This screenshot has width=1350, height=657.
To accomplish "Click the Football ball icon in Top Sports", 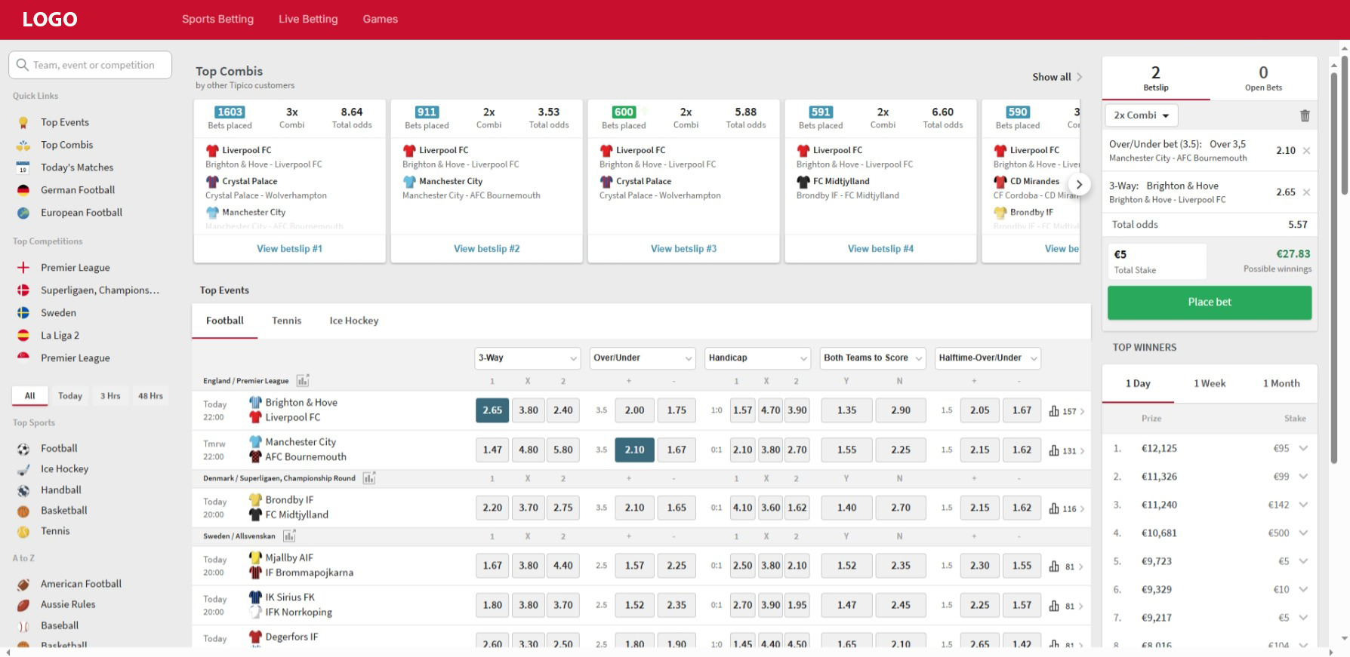I will (23, 449).
